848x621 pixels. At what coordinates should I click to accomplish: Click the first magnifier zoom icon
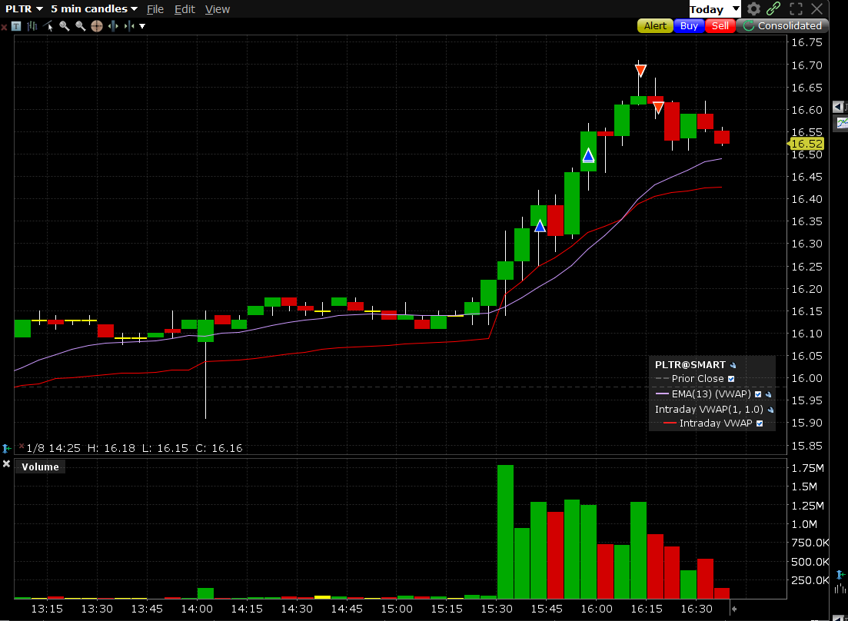click(65, 26)
